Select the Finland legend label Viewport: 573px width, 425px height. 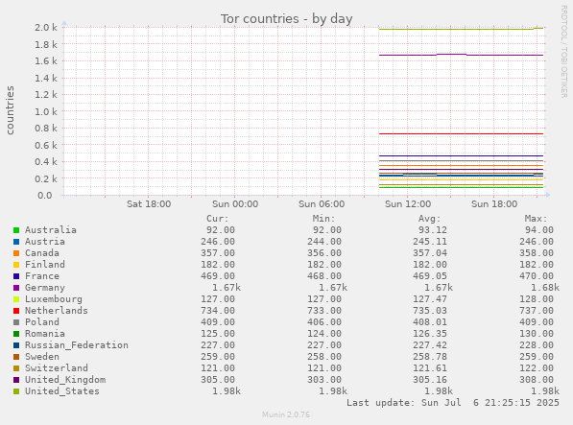pyautogui.click(x=44, y=265)
